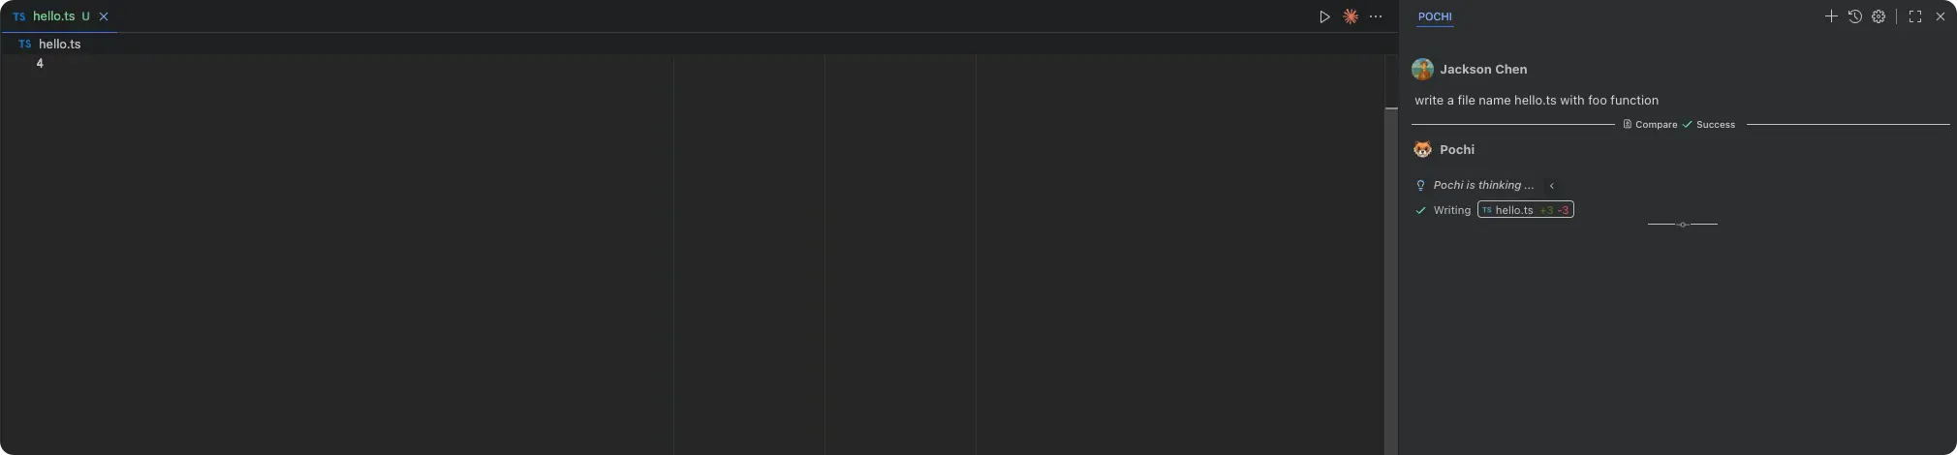The height and width of the screenshot is (455, 1957).
Task: Select the hello.ts breadcrumb item
Action: [x=50, y=44]
